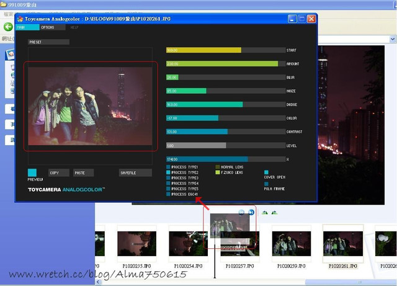Select the P1020259.JPG thumbnail

coord(292,243)
